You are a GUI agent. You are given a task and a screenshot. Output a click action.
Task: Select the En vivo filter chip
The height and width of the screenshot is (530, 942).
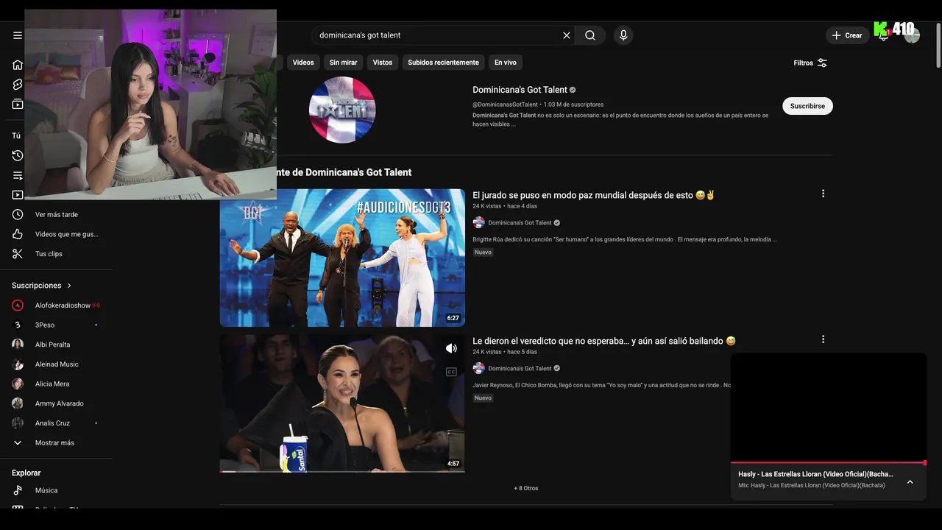coord(506,63)
